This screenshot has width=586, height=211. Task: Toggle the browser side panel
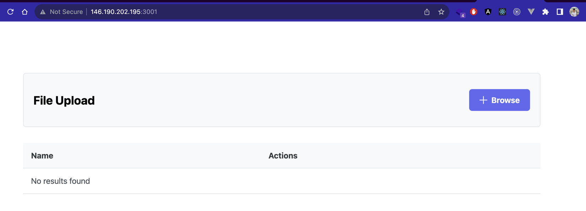point(560,12)
